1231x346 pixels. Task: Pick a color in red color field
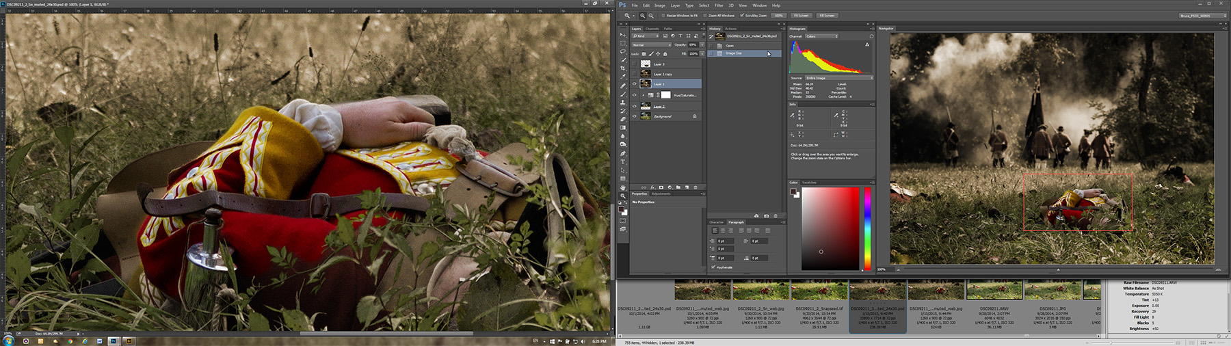(x=830, y=228)
